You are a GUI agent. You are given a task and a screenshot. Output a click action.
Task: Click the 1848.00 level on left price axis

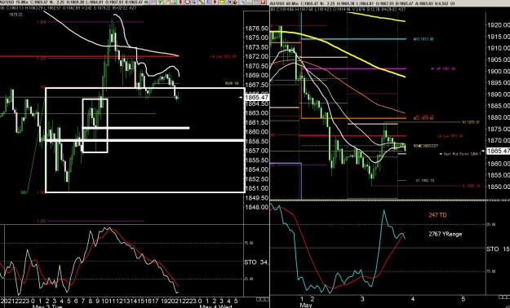pyautogui.click(x=256, y=207)
